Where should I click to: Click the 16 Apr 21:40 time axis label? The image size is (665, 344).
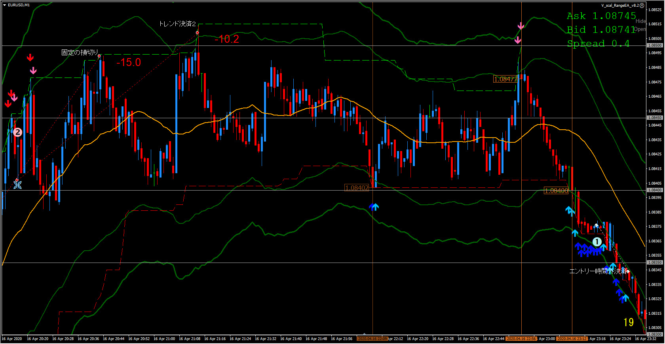(291, 339)
